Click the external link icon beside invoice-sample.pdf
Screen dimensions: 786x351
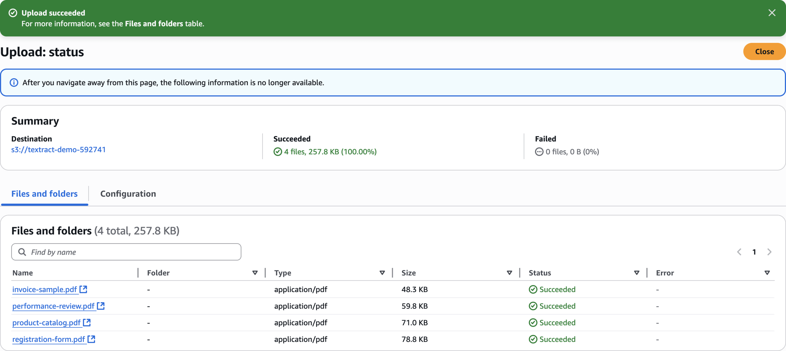coord(83,289)
